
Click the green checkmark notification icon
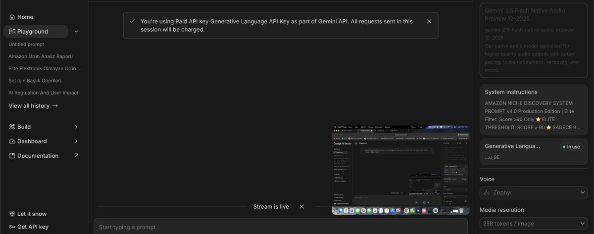132,21
